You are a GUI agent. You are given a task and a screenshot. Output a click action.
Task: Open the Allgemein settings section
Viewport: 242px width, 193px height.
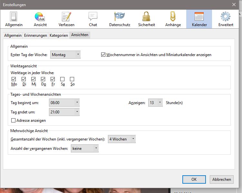tap(13, 19)
